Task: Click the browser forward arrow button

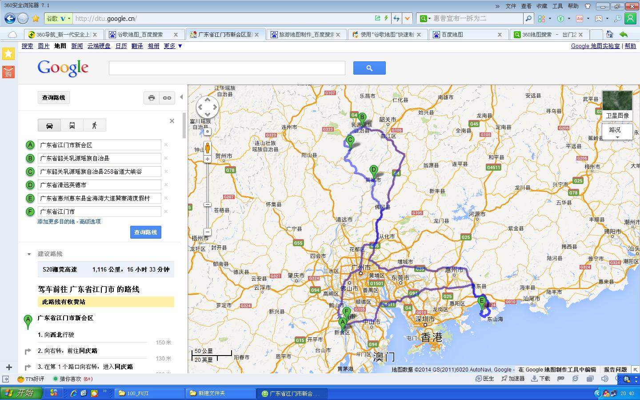Action: 23,18
